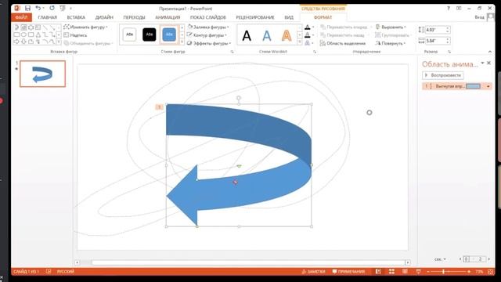Image resolution: width=501 pixels, height=282 pixels.
Task: Save the presentation with the floppy icon
Action: click(x=28, y=9)
